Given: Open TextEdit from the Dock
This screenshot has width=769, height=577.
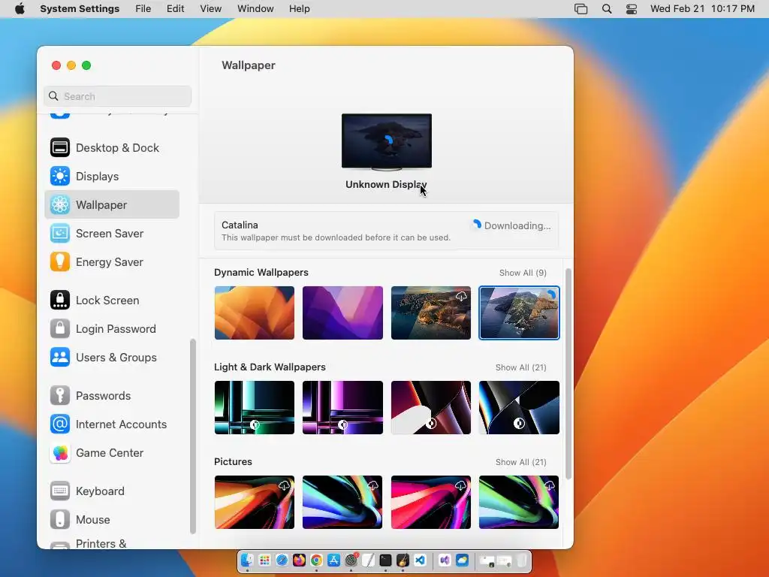Looking at the screenshot, I should [x=368, y=560].
